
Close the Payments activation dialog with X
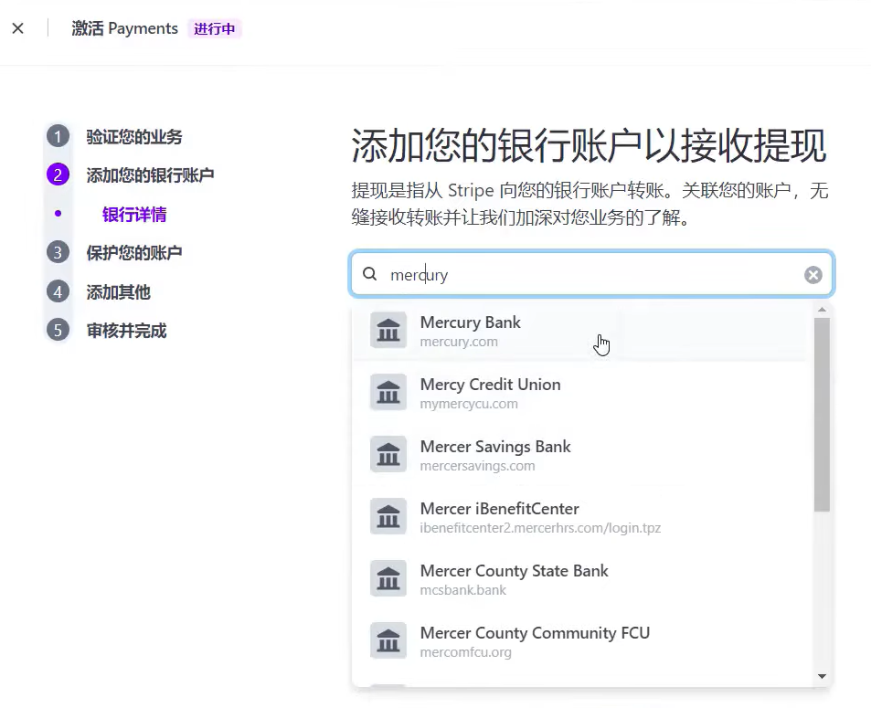pyautogui.click(x=17, y=28)
